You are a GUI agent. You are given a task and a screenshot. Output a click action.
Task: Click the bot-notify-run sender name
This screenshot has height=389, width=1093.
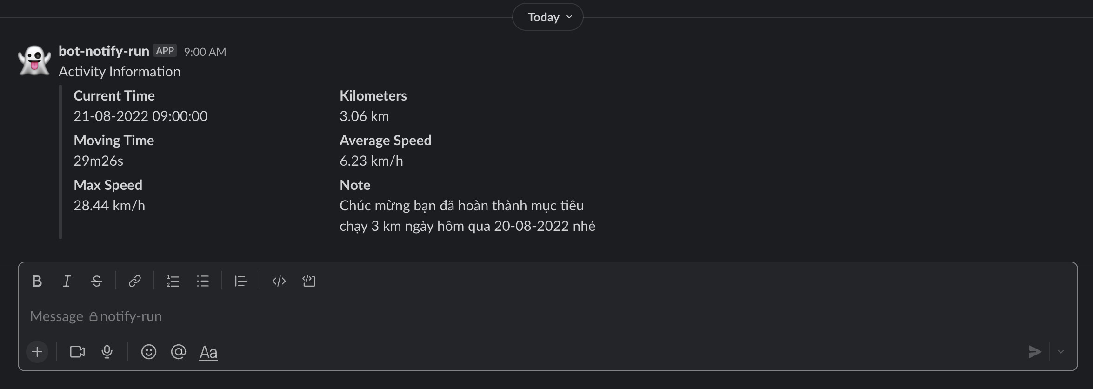pos(104,51)
